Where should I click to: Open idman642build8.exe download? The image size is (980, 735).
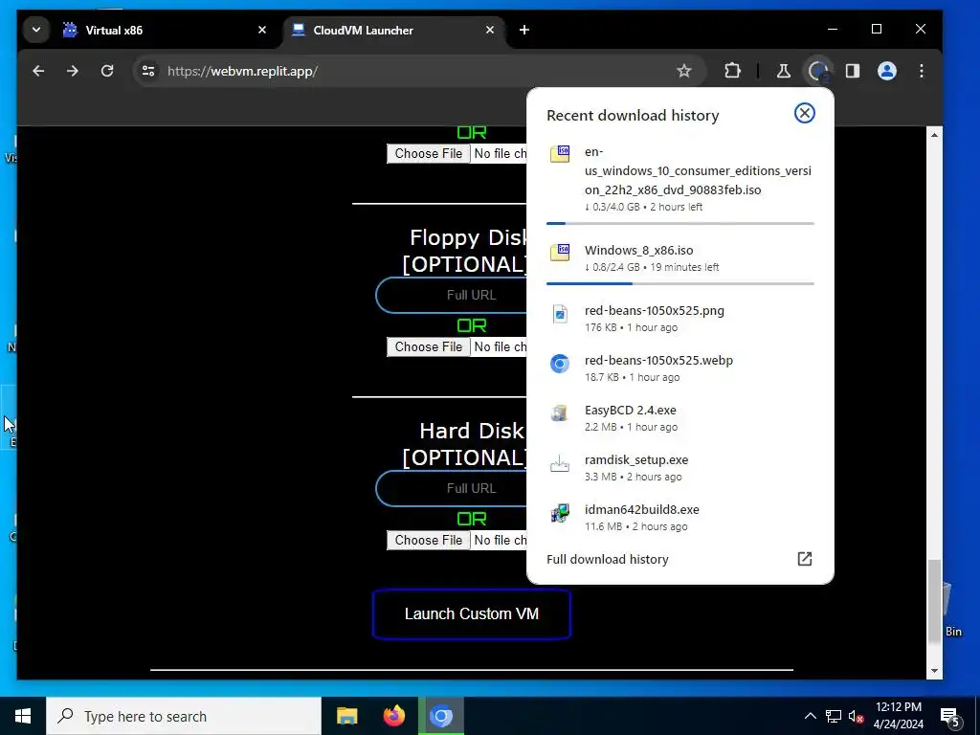680,518
